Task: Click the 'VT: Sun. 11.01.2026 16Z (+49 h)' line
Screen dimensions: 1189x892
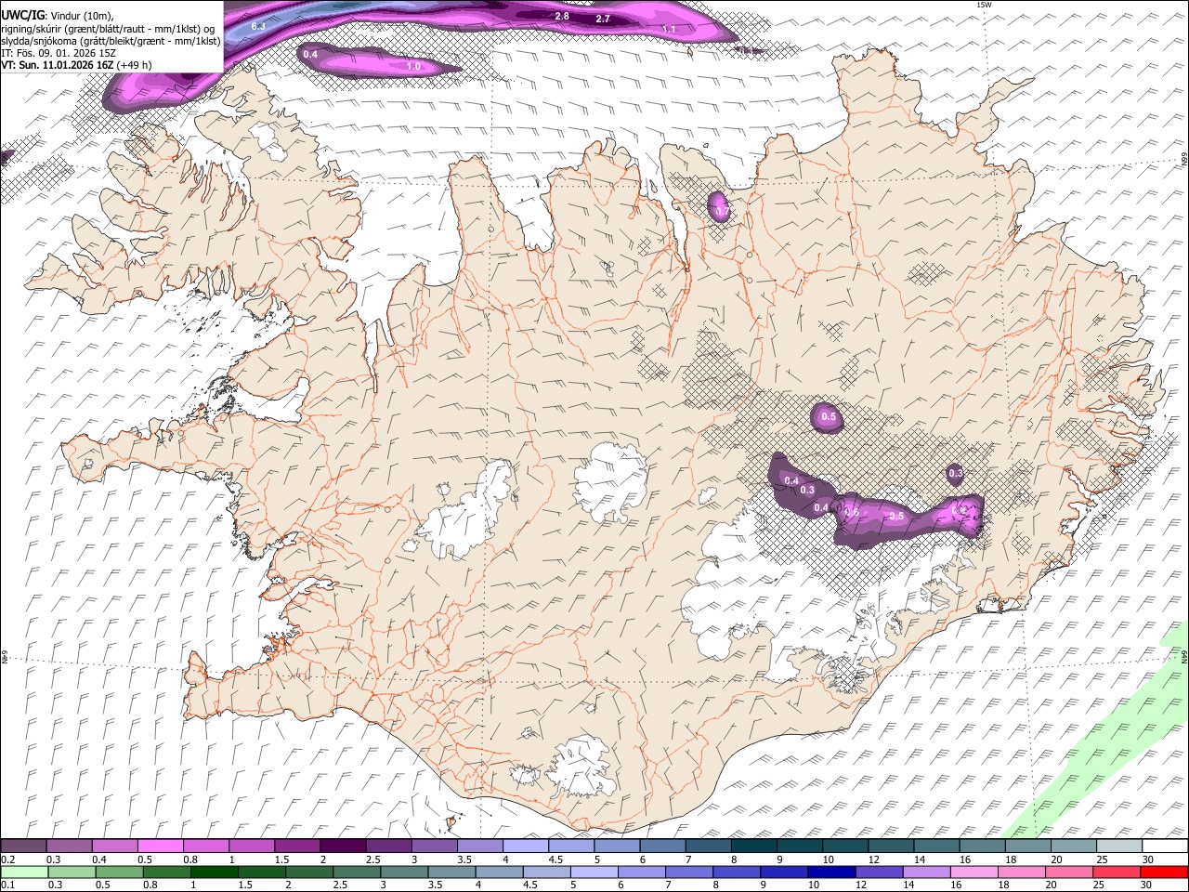Action: pos(76,65)
